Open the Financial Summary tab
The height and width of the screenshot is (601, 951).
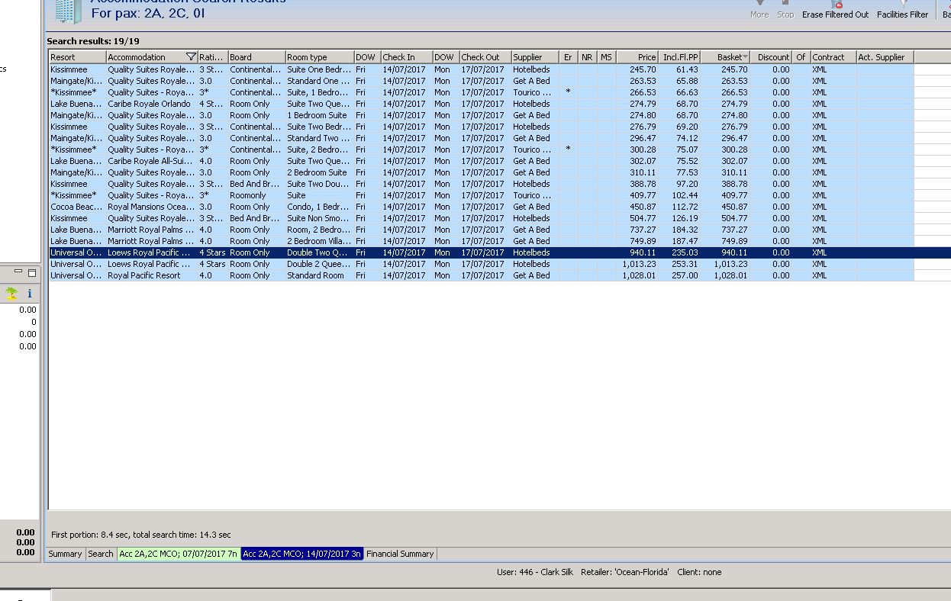click(x=399, y=554)
